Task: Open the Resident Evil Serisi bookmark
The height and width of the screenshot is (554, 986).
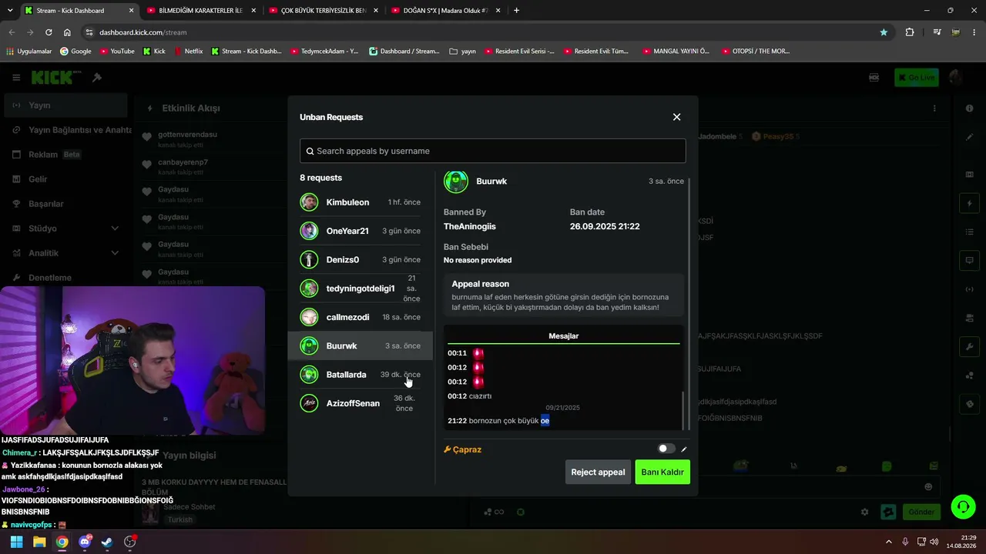Action: click(x=520, y=52)
